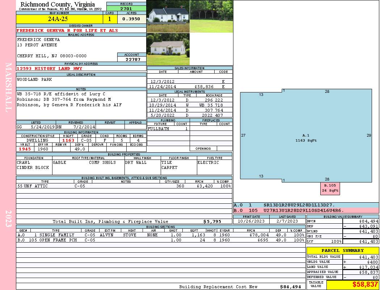Select the blue A.1 1163 SqFt sketch area
The width and height of the screenshot is (380, 290).
pyautogui.click(x=306, y=138)
